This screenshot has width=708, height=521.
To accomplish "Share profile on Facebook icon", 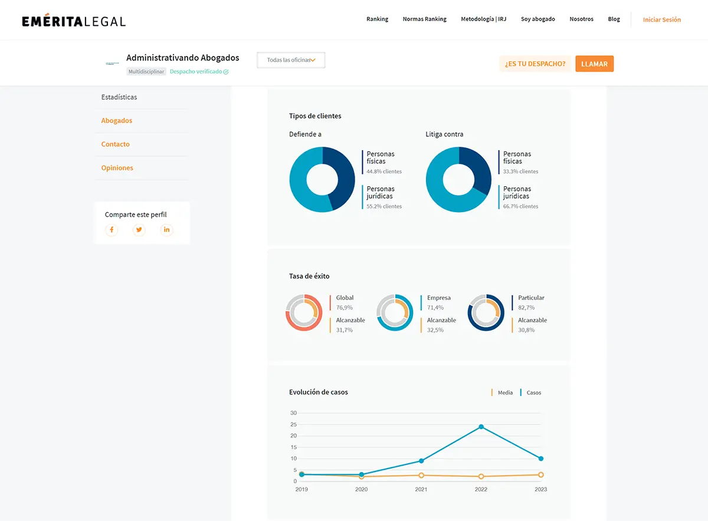I will tap(112, 230).
